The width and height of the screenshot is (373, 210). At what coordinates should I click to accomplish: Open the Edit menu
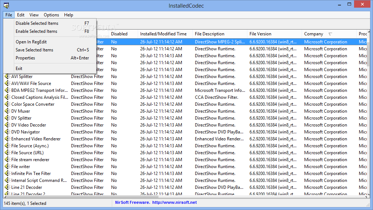tap(21, 15)
